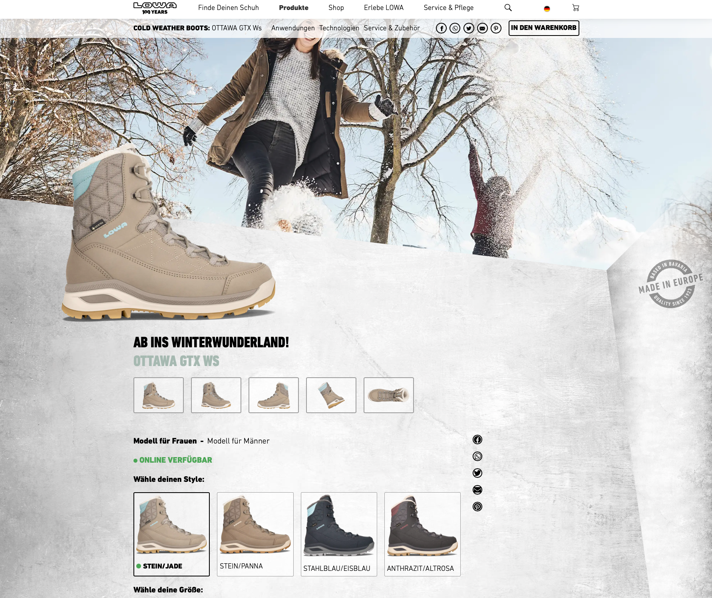Screen dimensions: 712x598
Task: Click vertical WhatsApp share icon beside styles
Action: pos(477,456)
